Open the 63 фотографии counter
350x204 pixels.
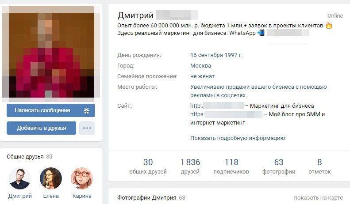pos(279,166)
